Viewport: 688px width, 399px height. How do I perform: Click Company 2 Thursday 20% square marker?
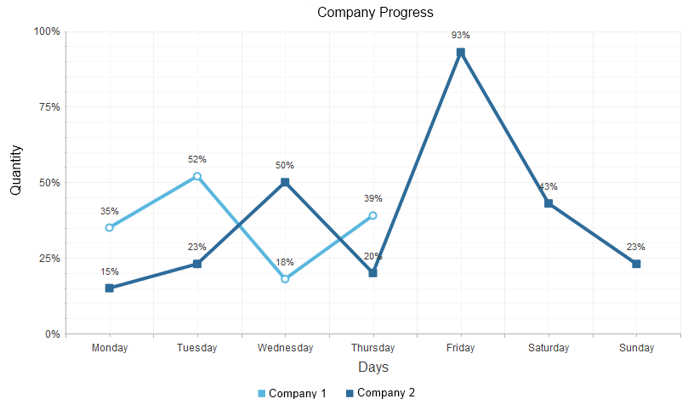(x=372, y=273)
